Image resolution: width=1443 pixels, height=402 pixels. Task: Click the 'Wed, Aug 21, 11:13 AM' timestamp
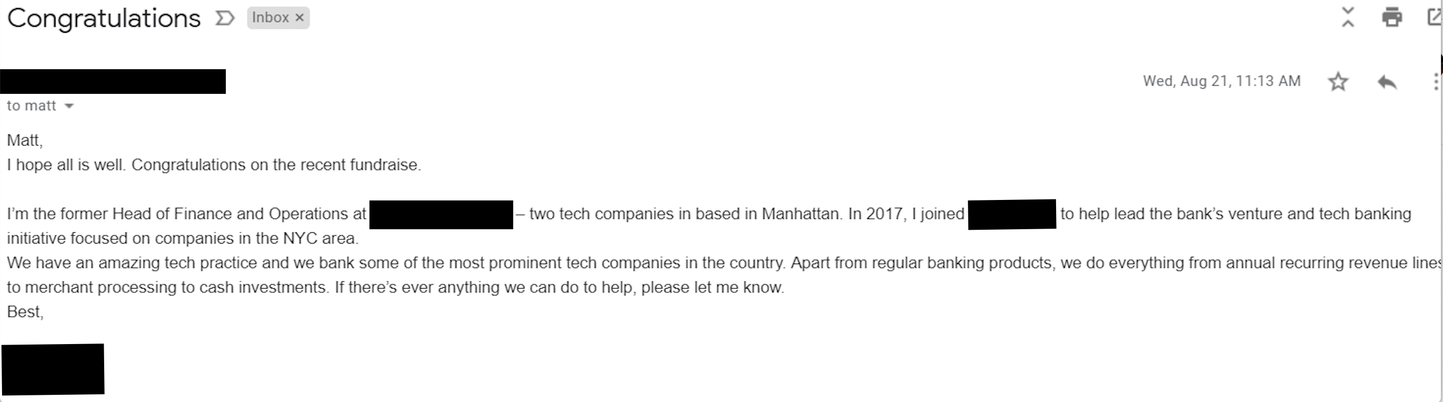click(1221, 81)
